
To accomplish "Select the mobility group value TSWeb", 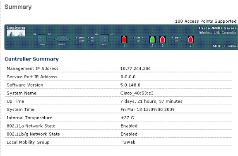I will [128, 142].
